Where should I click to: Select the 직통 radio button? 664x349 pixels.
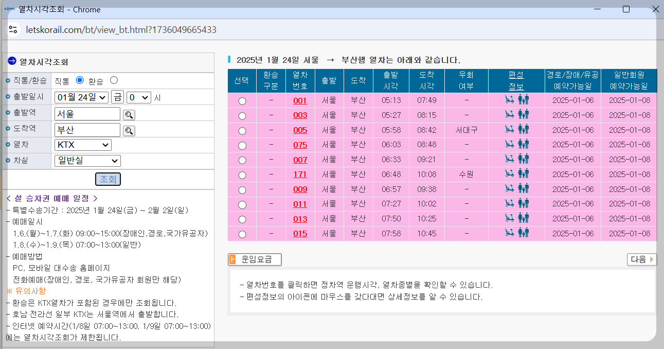[x=79, y=80]
